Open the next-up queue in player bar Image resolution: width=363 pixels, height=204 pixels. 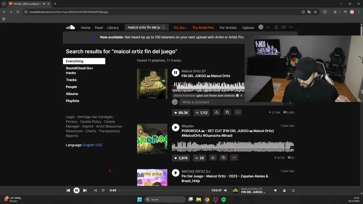293,190
